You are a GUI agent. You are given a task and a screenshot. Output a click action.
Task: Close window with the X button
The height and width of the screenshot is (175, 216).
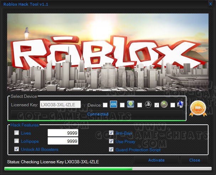click(x=210, y=4)
